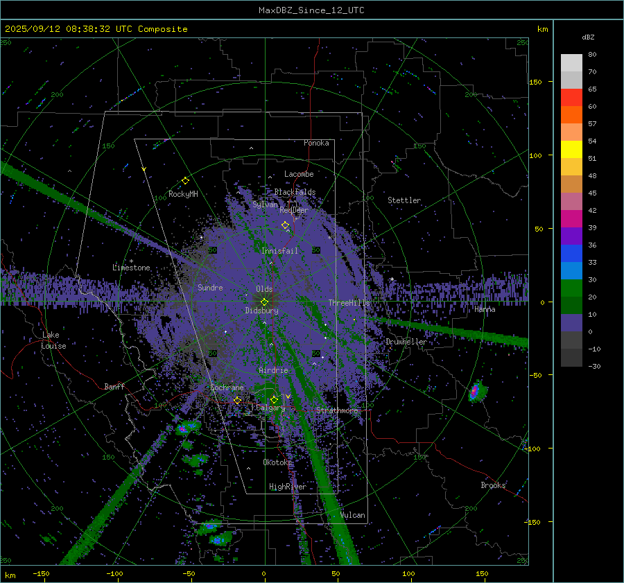Click the -150 tick on the bottom axis

coord(41,573)
